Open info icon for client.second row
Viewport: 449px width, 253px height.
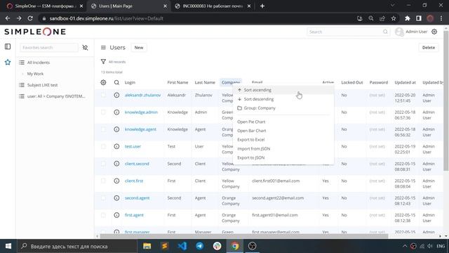(116, 164)
